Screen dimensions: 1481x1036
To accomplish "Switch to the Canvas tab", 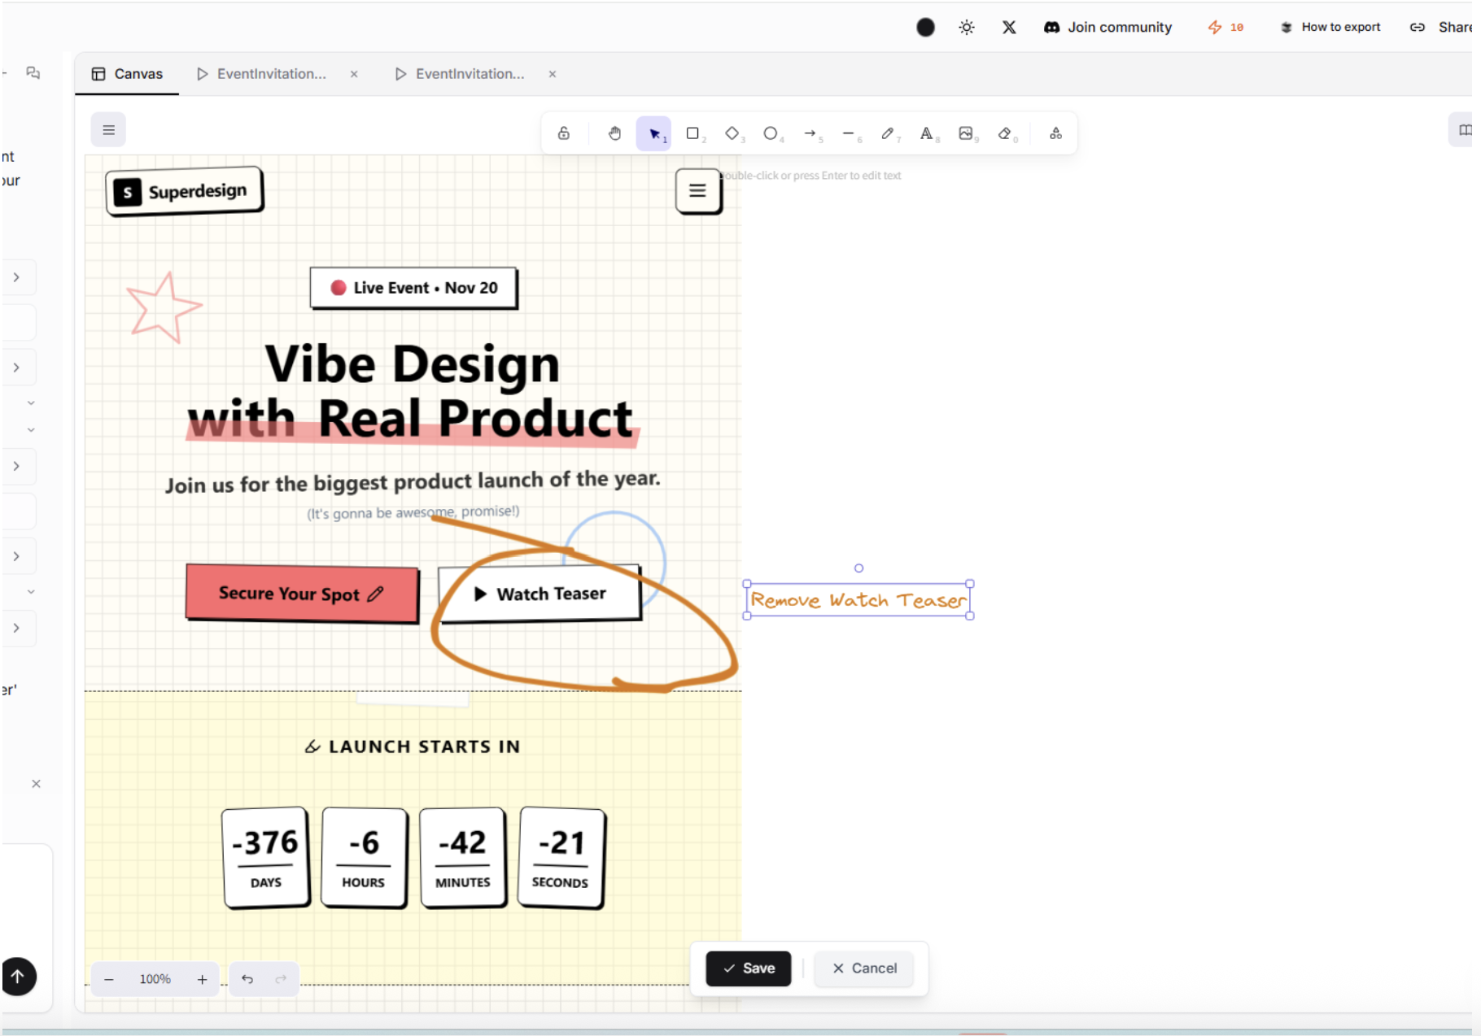I will pyautogui.click(x=128, y=73).
